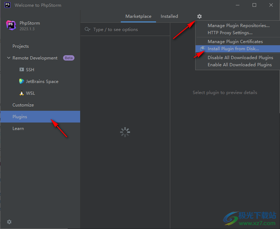The width and height of the screenshot is (280, 229).
Task: Open plugin settings gear icon next to Installed tab
Action: [199, 16]
